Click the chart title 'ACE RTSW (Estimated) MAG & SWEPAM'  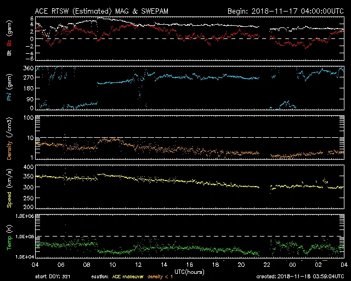tap(101, 11)
